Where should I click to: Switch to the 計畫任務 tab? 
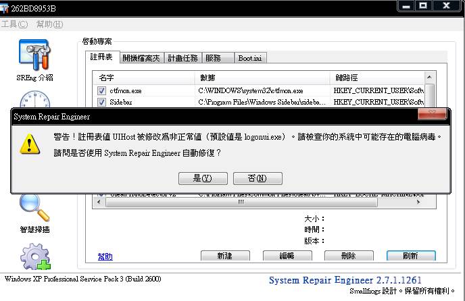(x=182, y=58)
